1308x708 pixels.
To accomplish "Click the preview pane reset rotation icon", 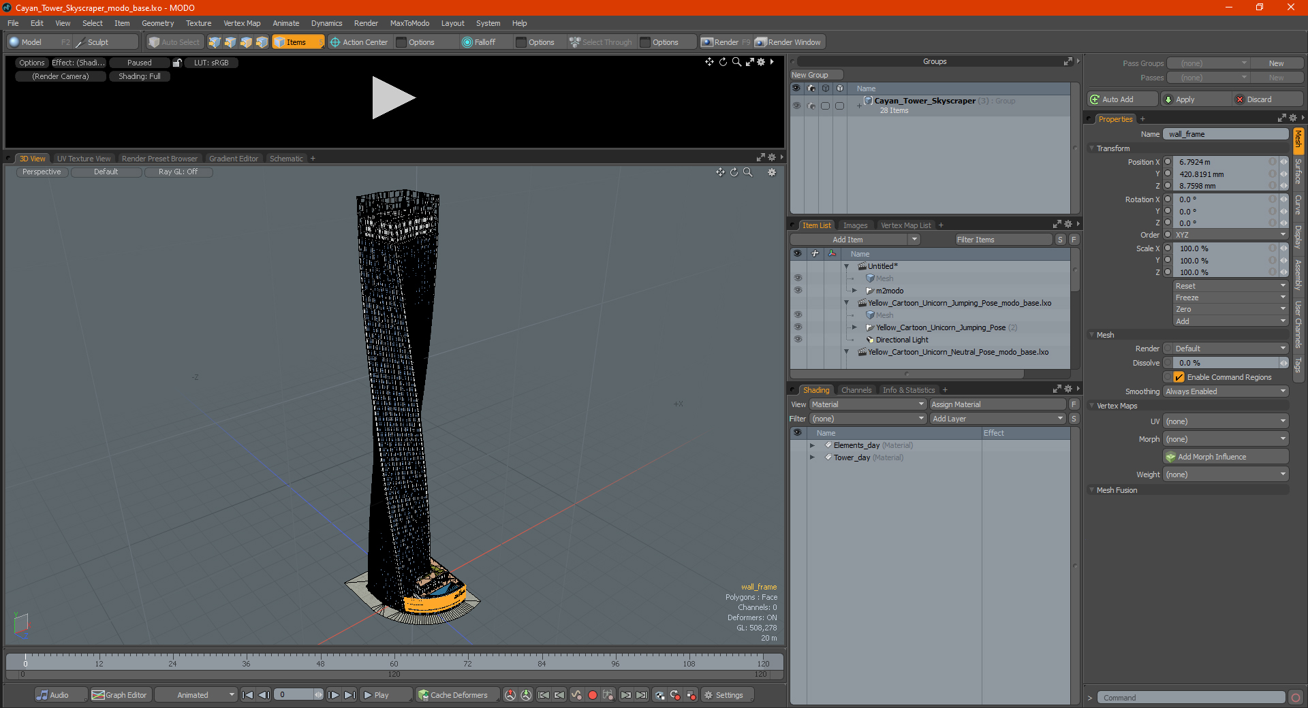I will pyautogui.click(x=723, y=62).
